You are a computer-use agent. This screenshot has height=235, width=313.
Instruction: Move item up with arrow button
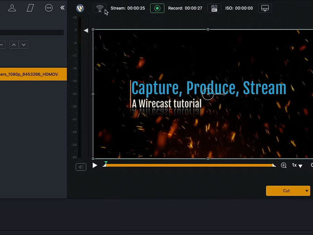pyautogui.click(x=14, y=45)
